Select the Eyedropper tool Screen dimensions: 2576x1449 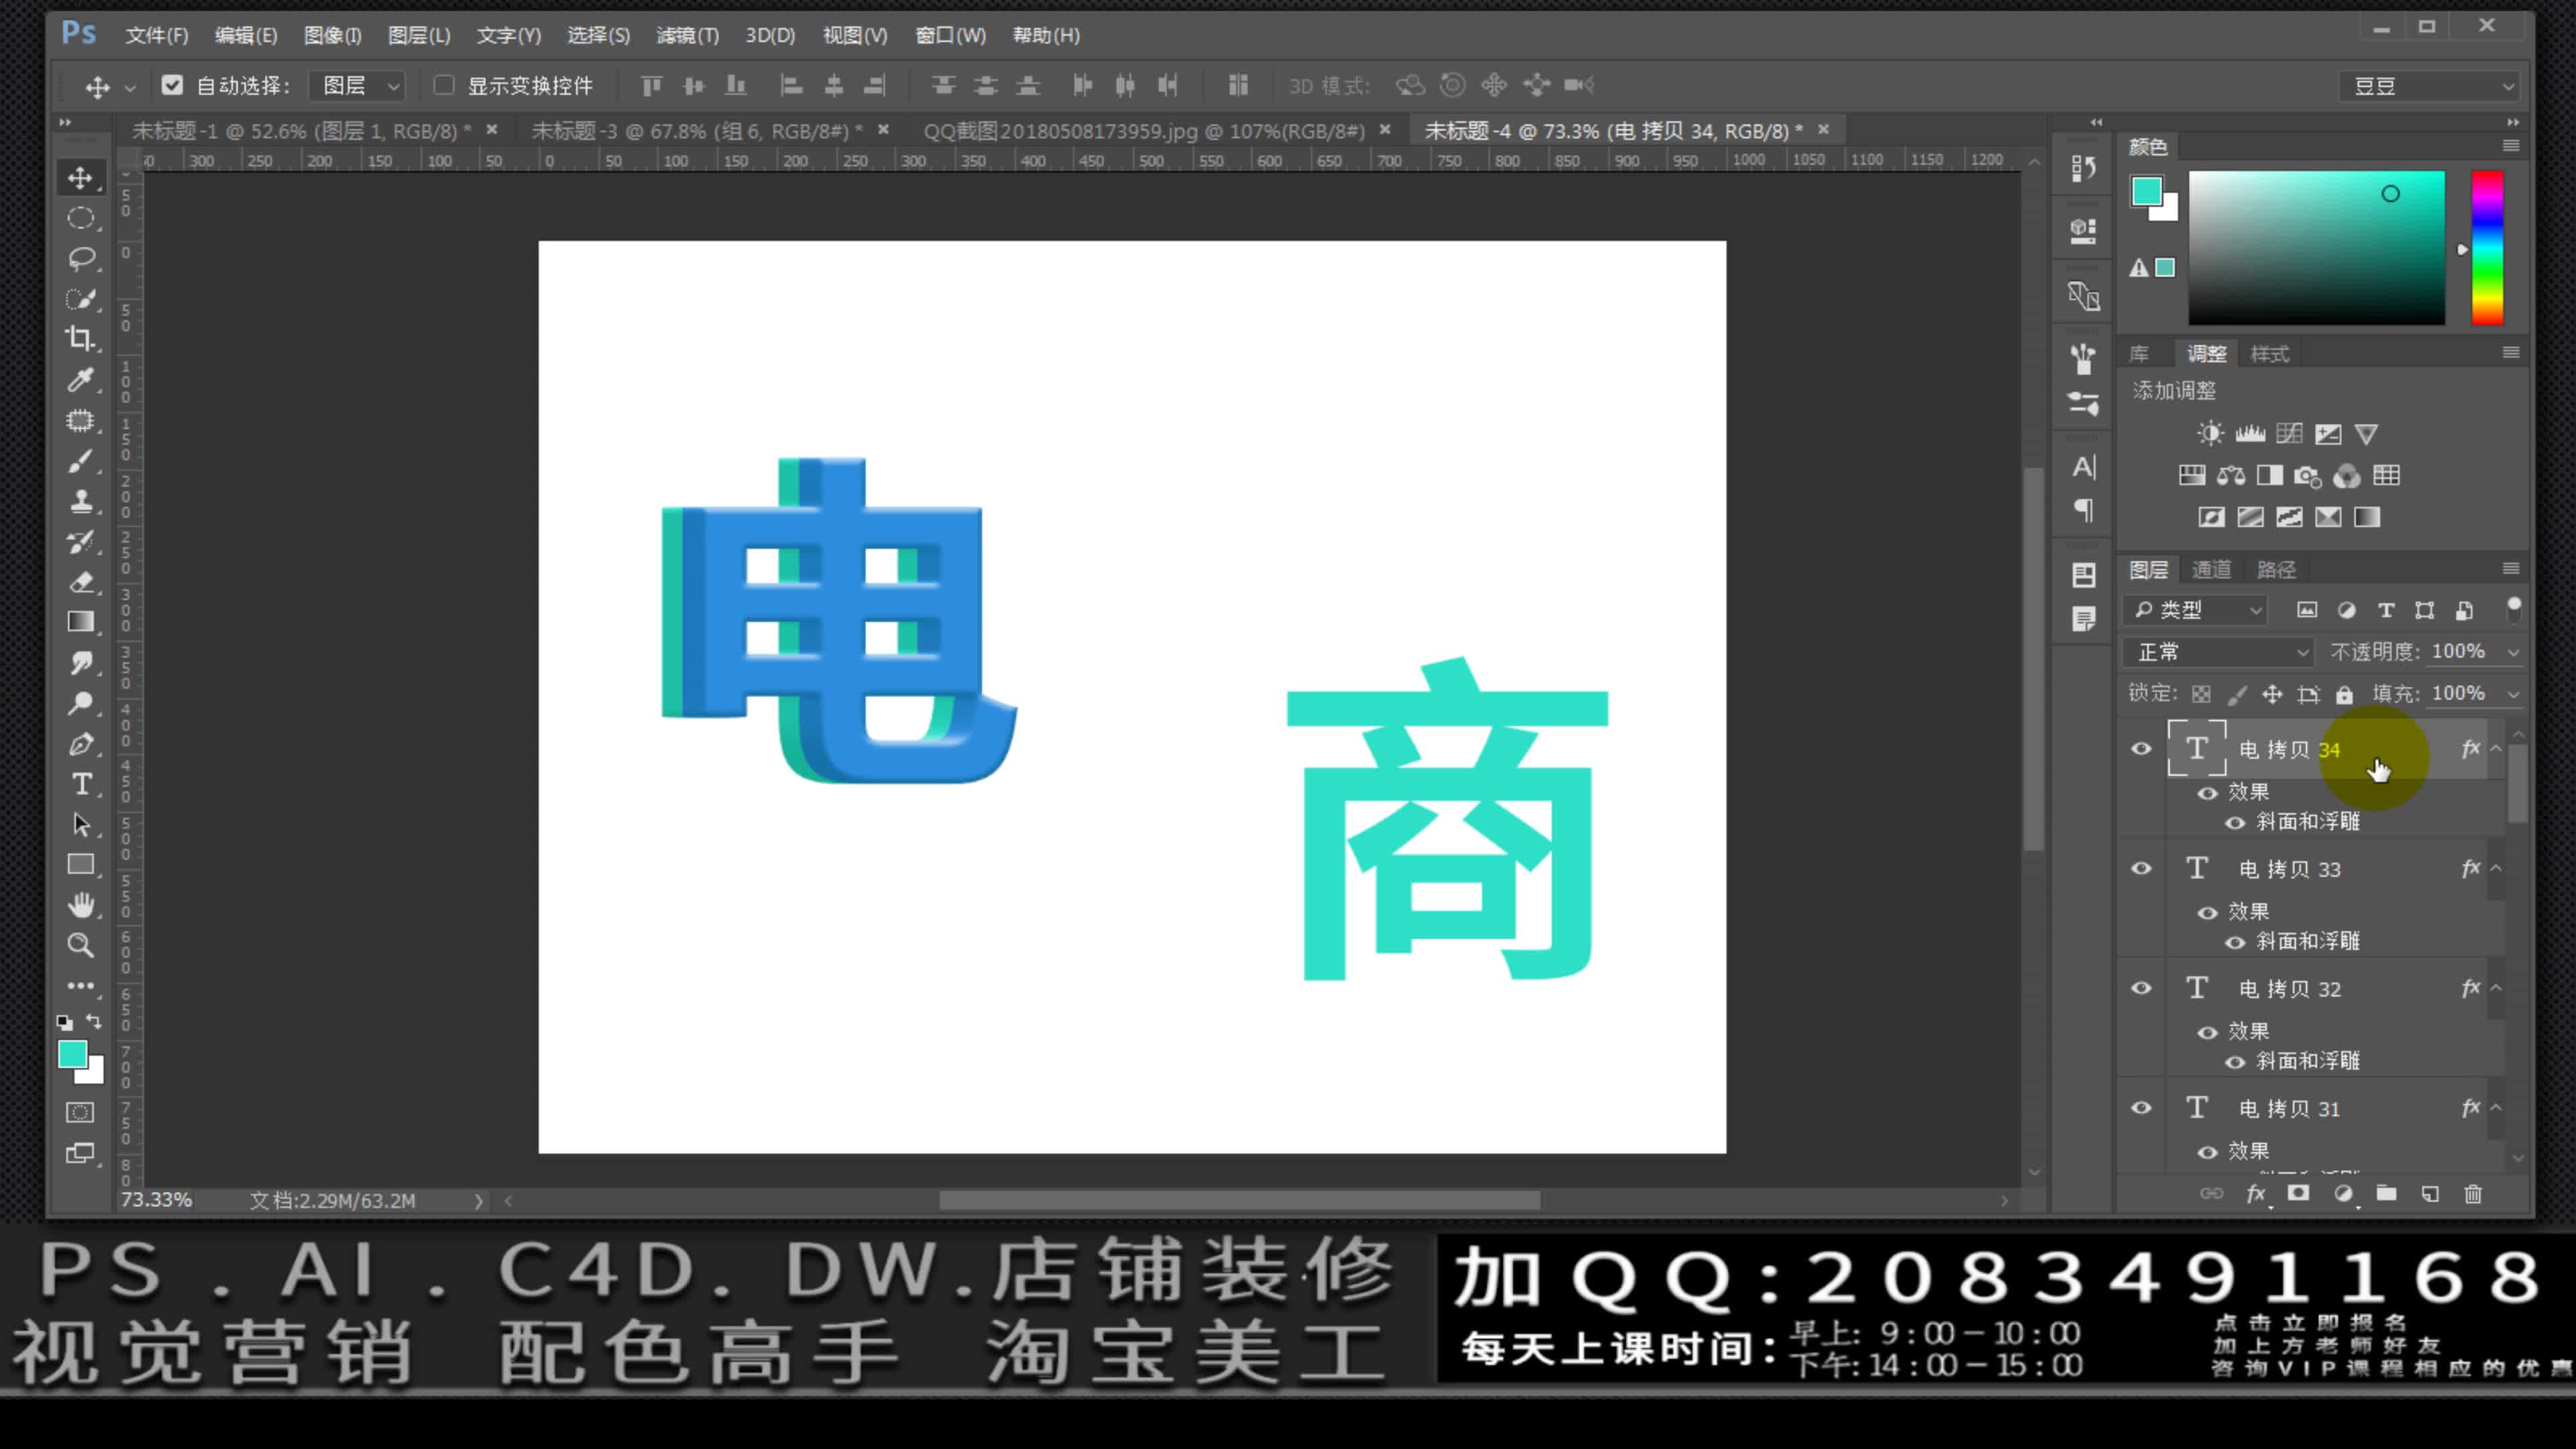(80, 379)
